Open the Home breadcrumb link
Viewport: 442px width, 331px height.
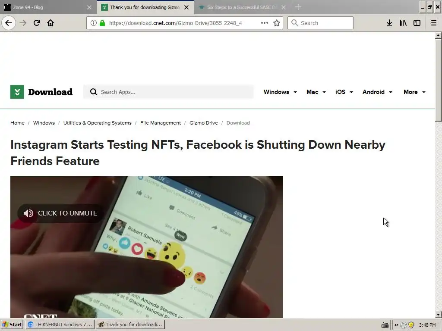click(x=17, y=123)
